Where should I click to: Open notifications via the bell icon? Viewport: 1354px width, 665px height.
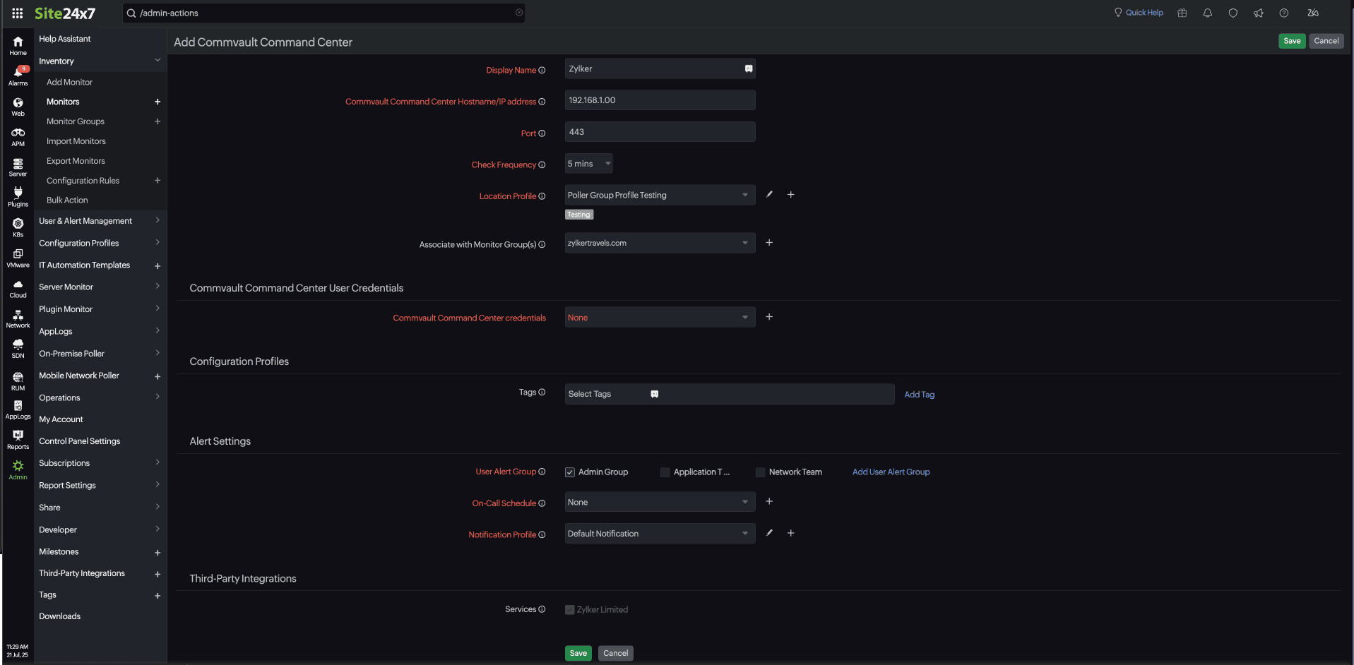tap(1207, 13)
